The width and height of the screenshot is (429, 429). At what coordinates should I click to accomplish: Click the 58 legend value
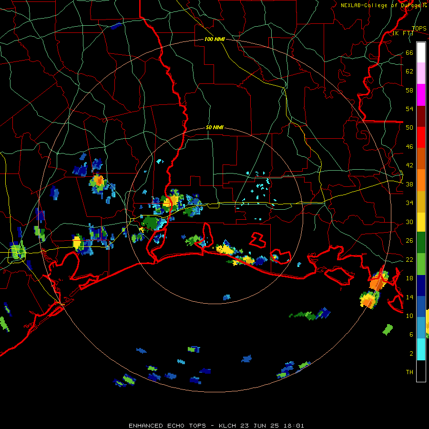[x=409, y=90]
